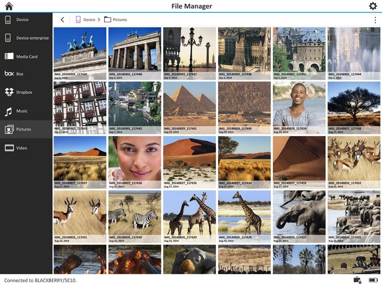This screenshot has height=286, width=382.
Task: Open the zebras photo IMG_20140826_117430
Action: [x=135, y=217]
